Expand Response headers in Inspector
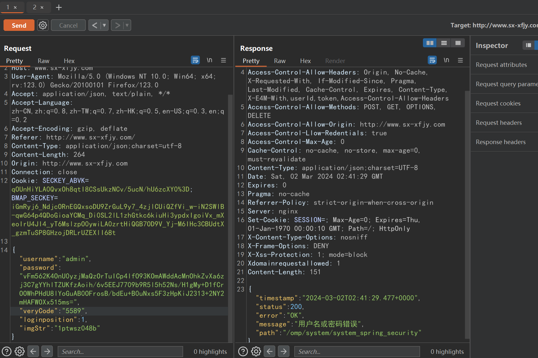Screen dimensions: 538x358 pos(504,142)
